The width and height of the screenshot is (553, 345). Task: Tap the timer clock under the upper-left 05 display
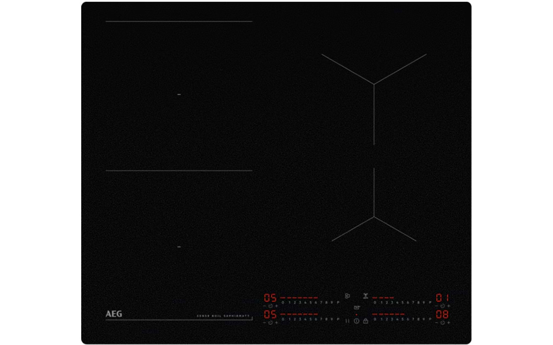pyautogui.click(x=270, y=306)
